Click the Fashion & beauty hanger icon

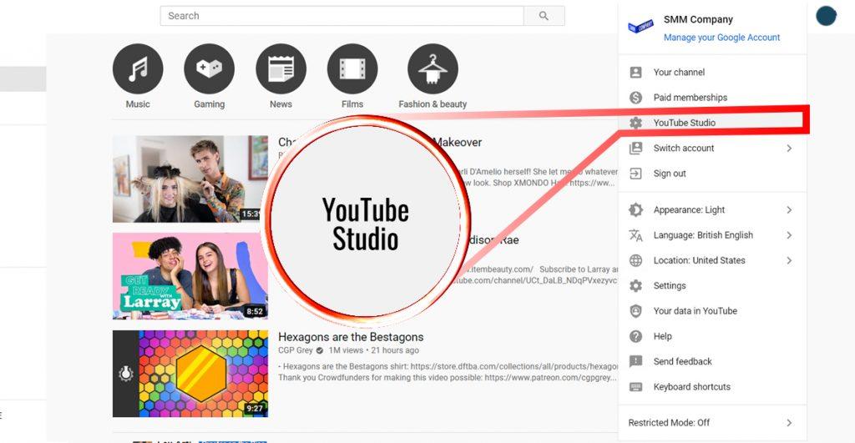(x=433, y=69)
